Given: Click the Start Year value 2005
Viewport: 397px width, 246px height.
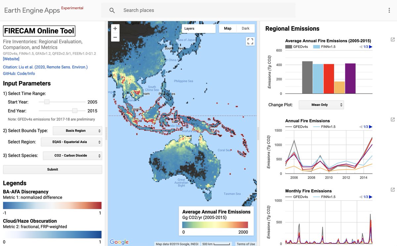Looking at the screenshot, I should 92,102.
